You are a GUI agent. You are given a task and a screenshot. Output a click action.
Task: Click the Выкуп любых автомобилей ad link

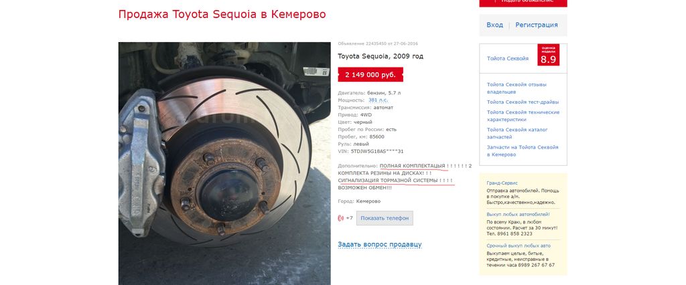518,215
